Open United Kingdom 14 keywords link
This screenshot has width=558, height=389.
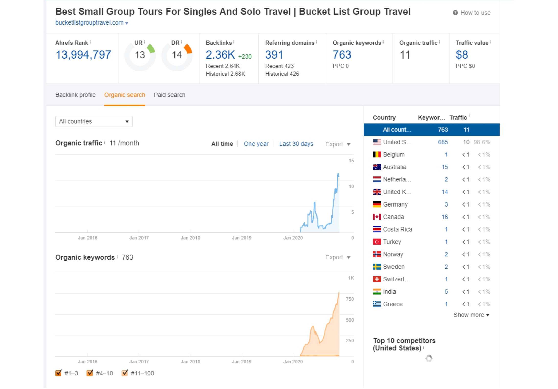(x=445, y=192)
